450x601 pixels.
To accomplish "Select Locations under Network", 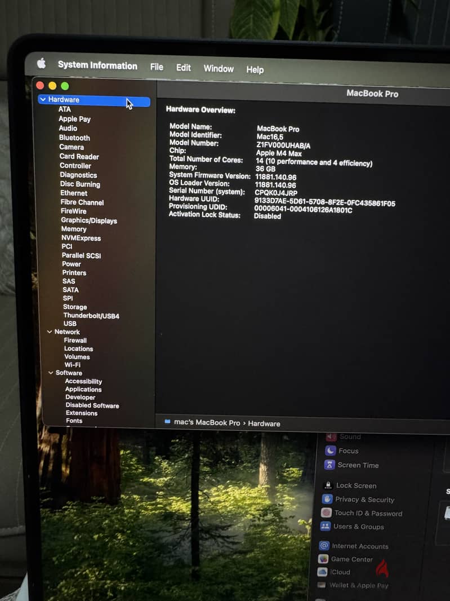I will (x=79, y=349).
